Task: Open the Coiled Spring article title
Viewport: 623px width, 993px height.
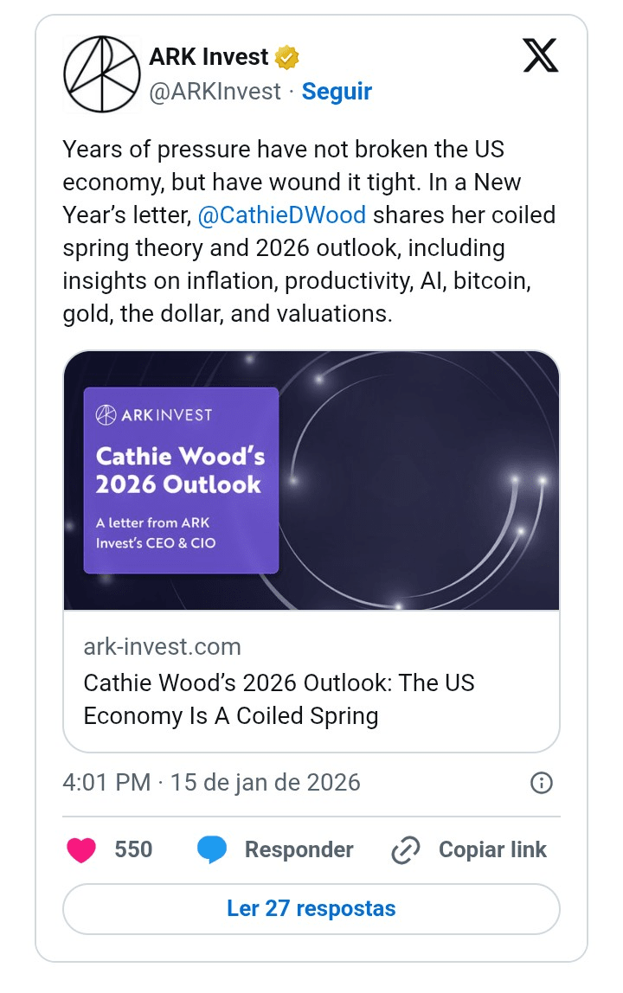Action: pos(279,700)
